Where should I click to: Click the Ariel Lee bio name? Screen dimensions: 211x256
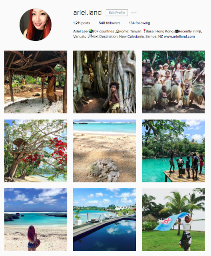tap(80, 31)
